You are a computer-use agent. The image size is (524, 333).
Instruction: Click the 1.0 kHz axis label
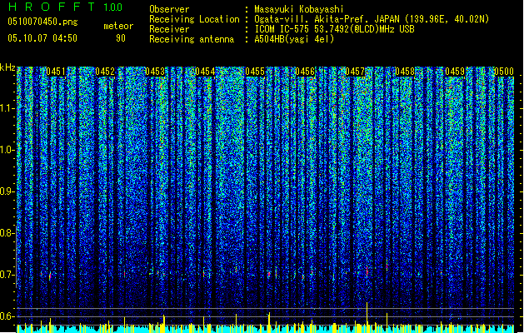click(x=7, y=150)
